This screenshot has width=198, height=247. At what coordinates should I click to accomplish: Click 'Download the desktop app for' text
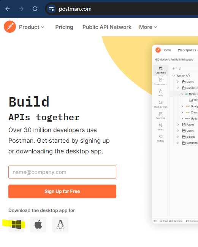[41, 210]
